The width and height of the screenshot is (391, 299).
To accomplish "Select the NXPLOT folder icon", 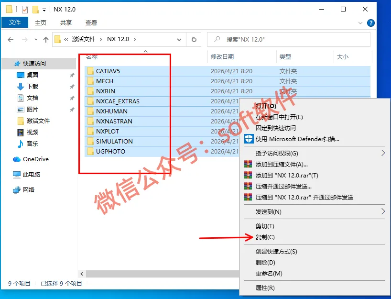I will pyautogui.click(x=90, y=131).
